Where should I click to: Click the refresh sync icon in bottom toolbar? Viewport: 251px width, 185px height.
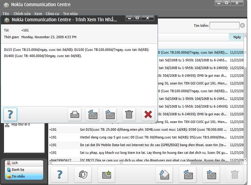pyautogui.click(x=83, y=175)
